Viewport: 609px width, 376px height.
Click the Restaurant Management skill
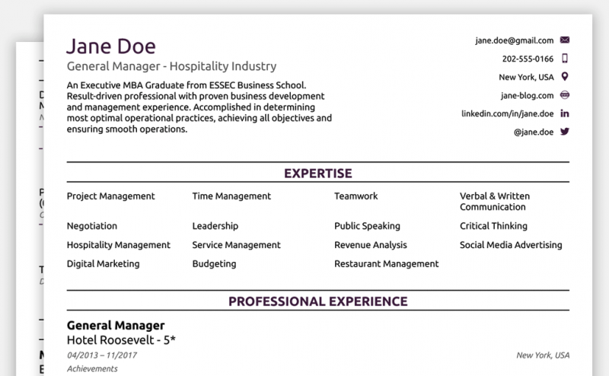[387, 264]
